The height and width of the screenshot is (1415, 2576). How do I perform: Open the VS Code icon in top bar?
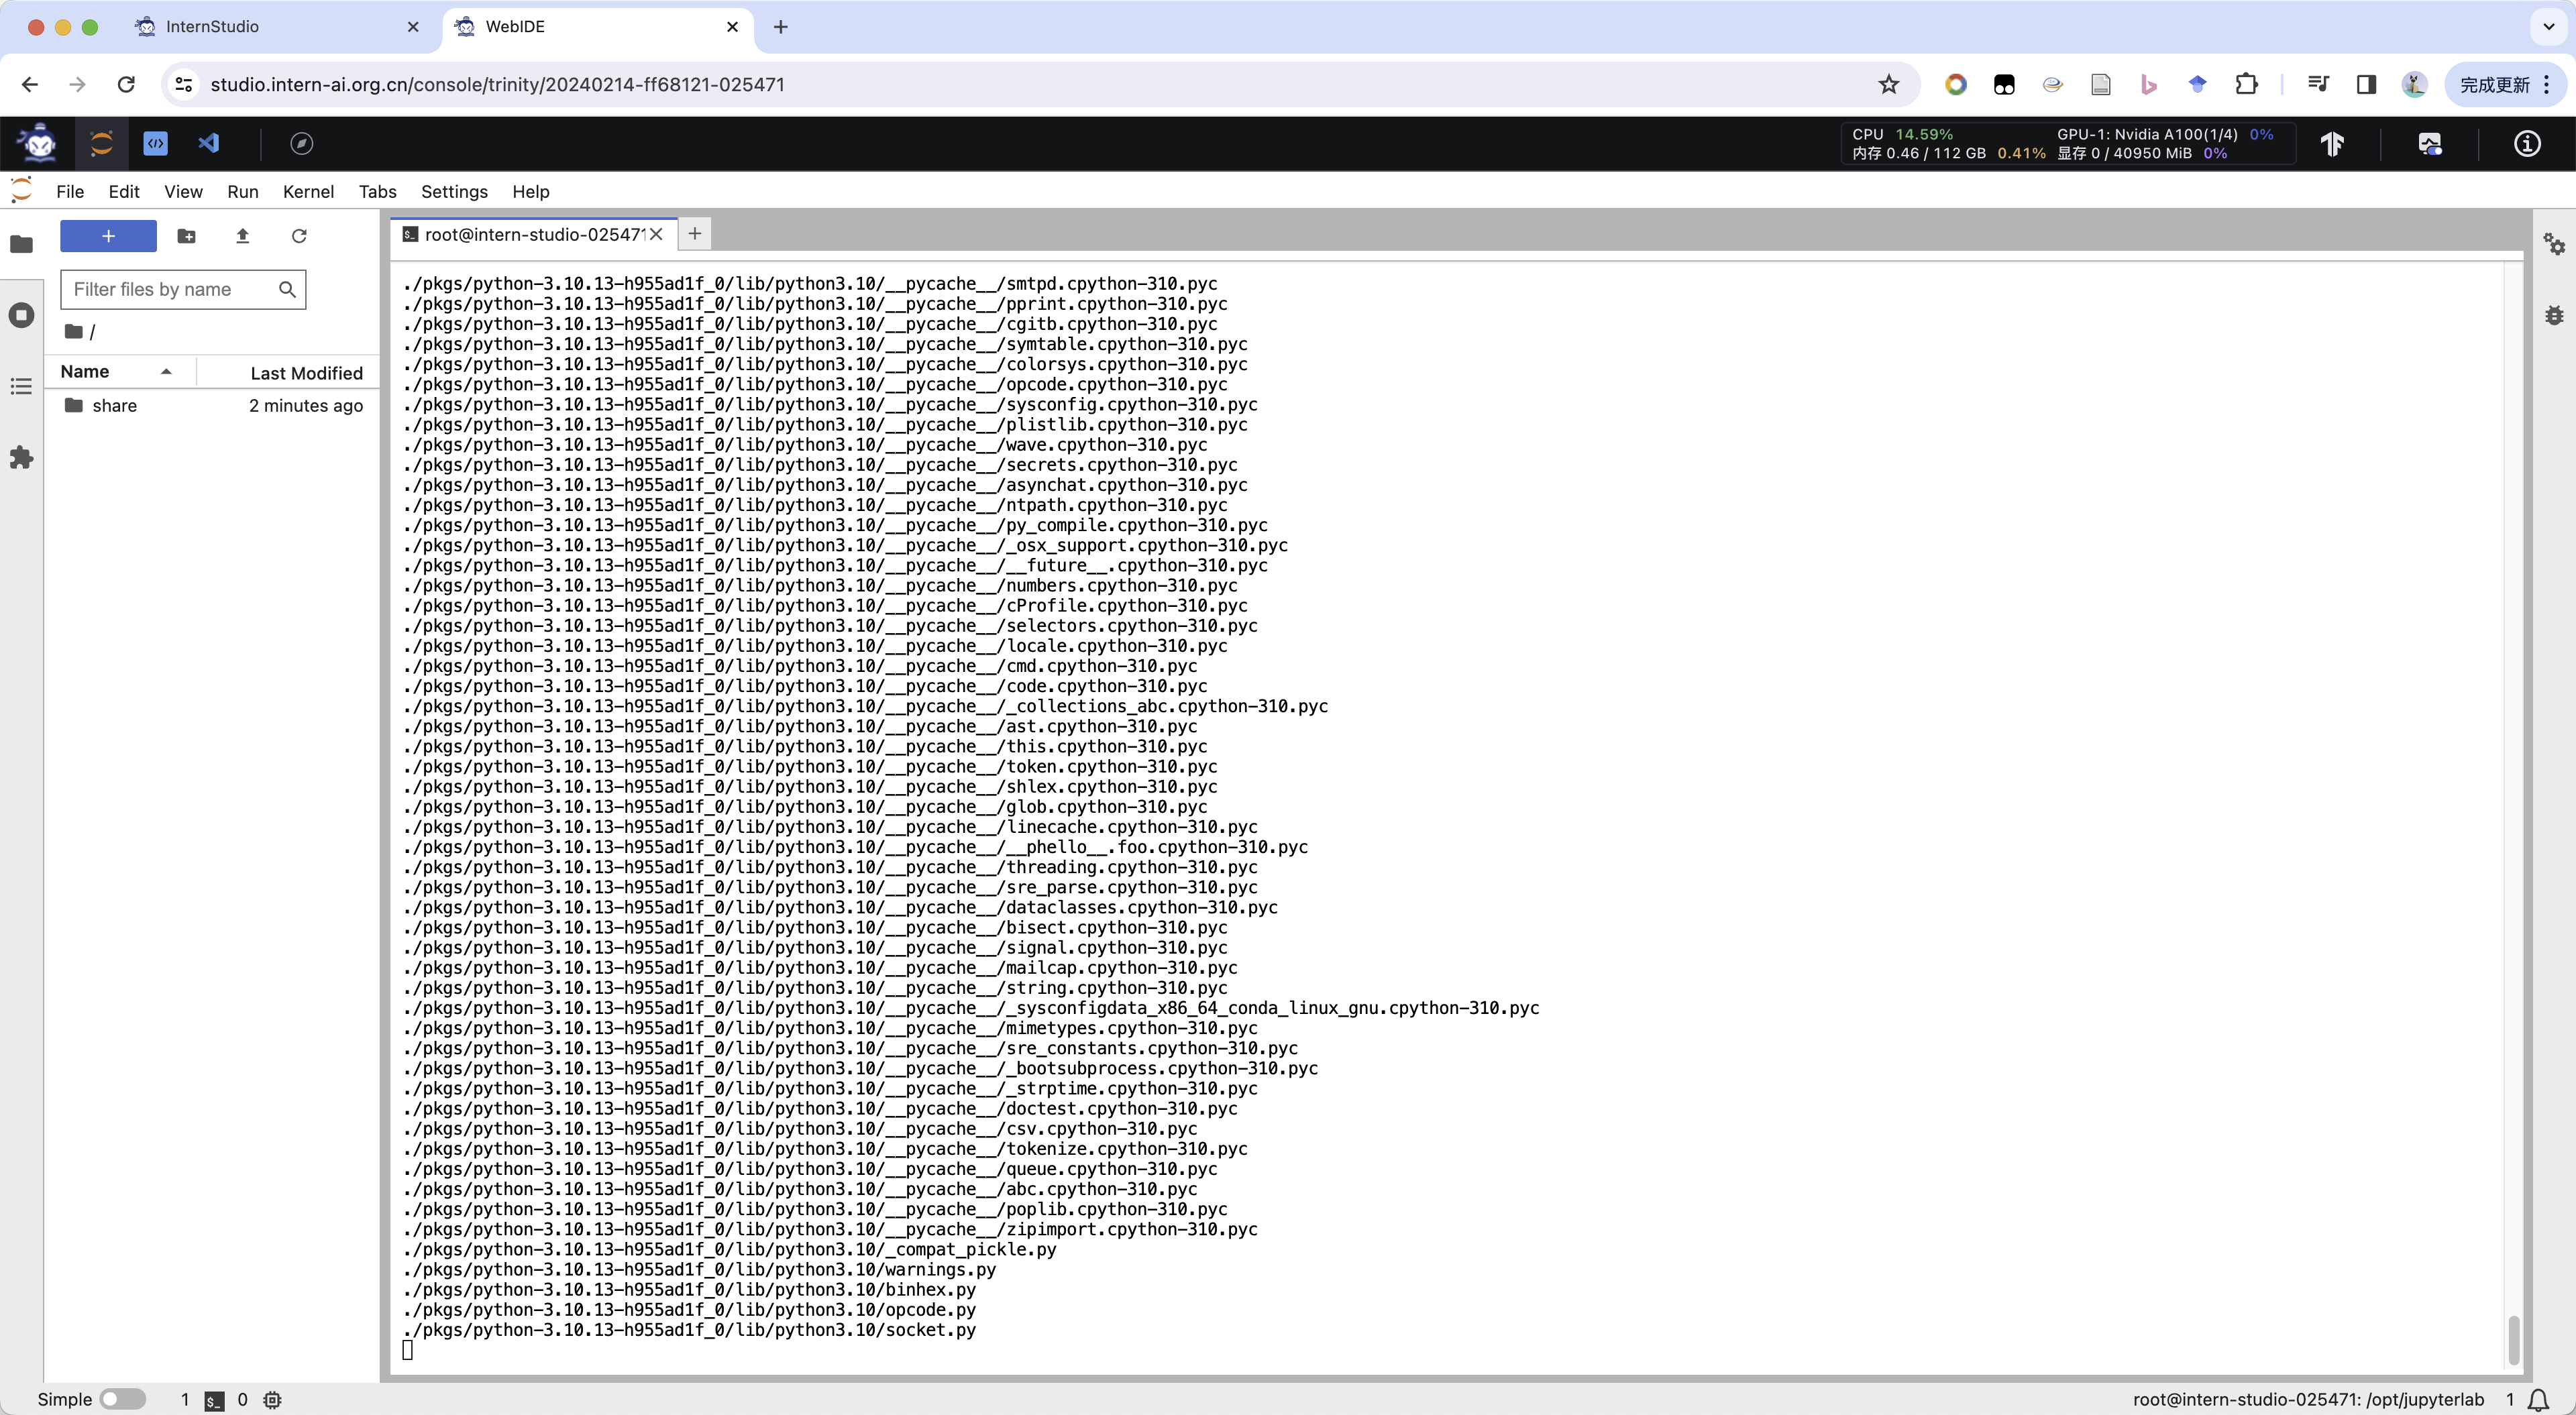pos(208,143)
